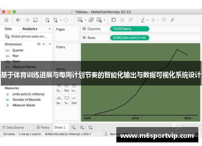This screenshot has width=202, height=146.
Task: Click the highlight pen icon
Action: pos(143,20)
